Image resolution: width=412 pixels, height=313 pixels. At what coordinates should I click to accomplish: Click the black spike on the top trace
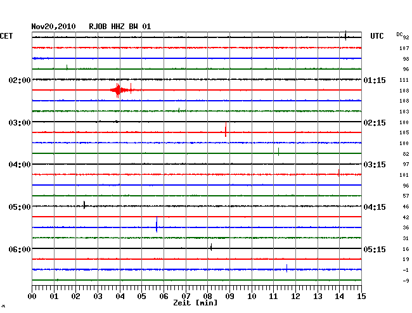pos(345,35)
